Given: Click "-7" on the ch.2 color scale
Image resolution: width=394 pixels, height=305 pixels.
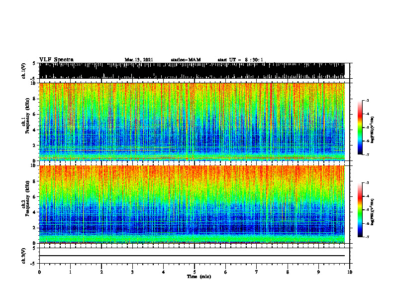Looking at the screenshot, I should click(367, 237).
